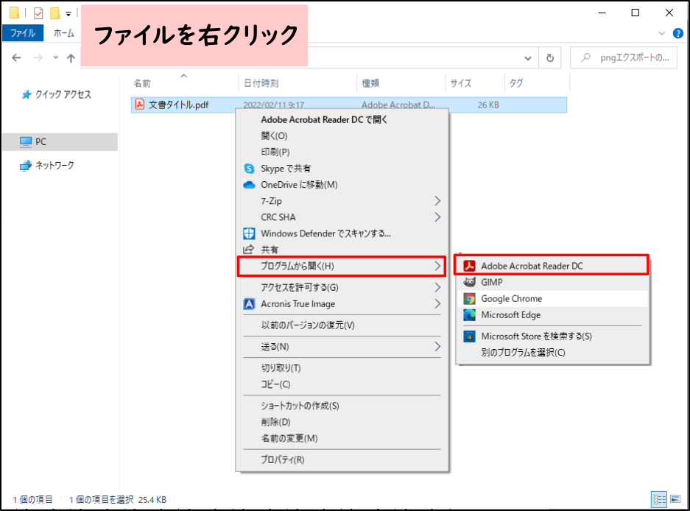Click the back navigation arrow
This screenshot has height=511, width=690.
tap(16, 57)
